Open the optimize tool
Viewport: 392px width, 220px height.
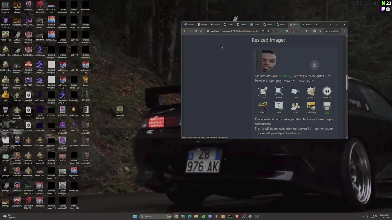pos(311,93)
